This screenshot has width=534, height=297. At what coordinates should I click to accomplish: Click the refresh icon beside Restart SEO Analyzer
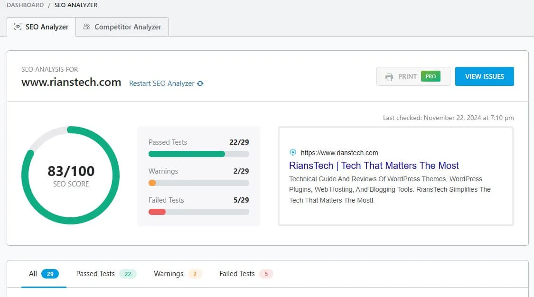(x=199, y=83)
